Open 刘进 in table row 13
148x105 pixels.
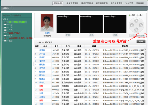pos(41,93)
